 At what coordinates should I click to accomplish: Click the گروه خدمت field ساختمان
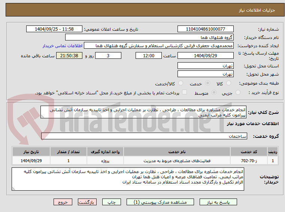(x=144, y=136)
